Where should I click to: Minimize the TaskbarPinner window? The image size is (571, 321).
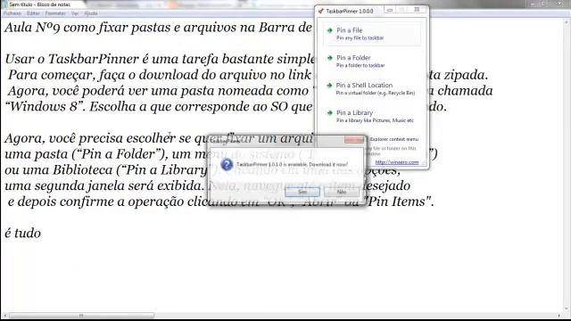coord(390,10)
